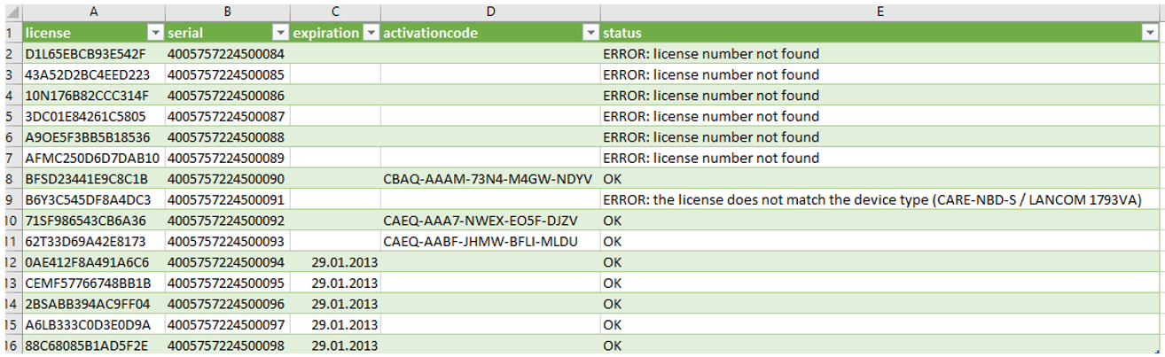Select column B header
The height and width of the screenshot is (357, 1165).
point(227,11)
